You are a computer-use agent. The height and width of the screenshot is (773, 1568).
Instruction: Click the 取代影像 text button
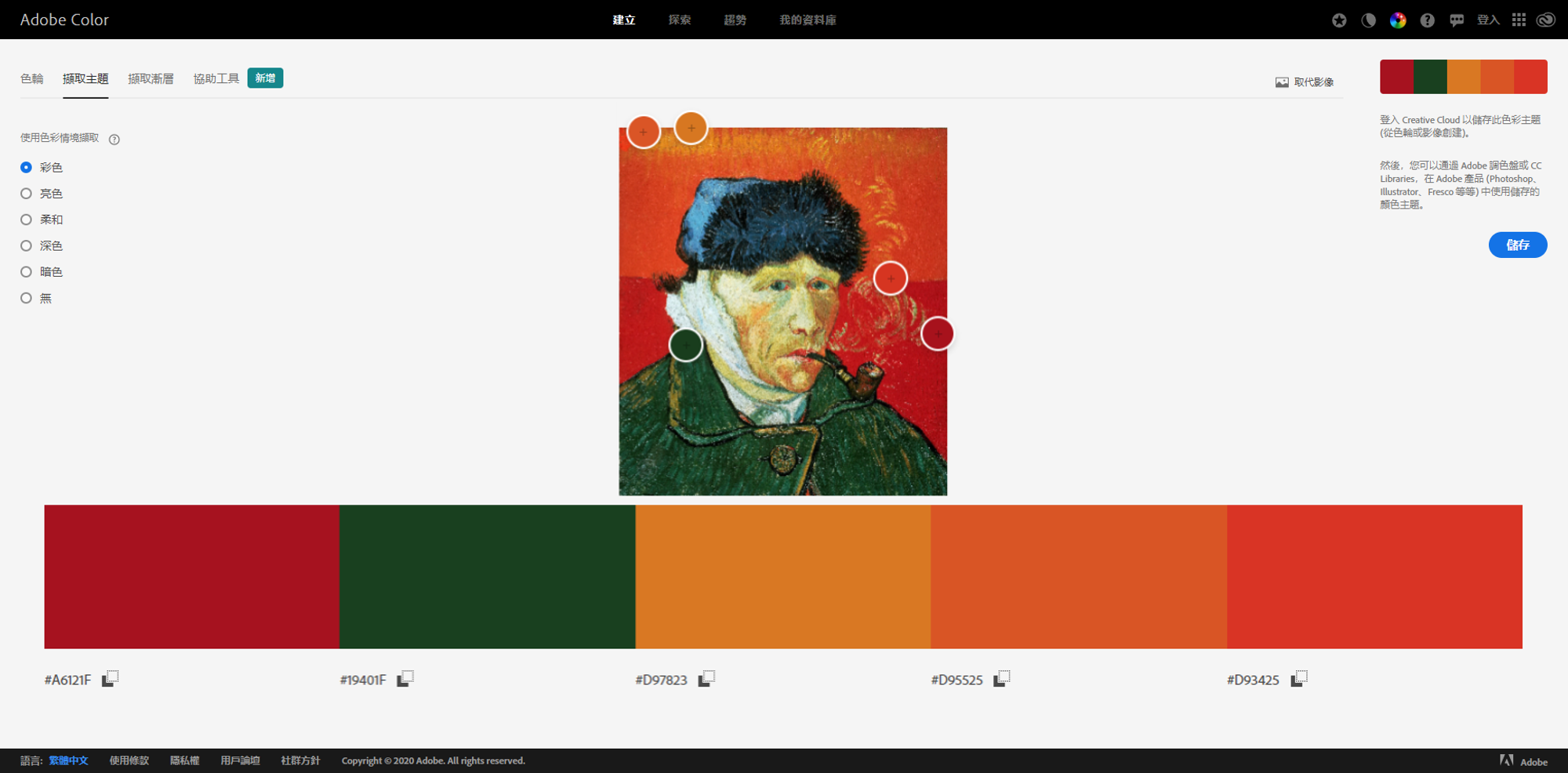[x=1313, y=82]
